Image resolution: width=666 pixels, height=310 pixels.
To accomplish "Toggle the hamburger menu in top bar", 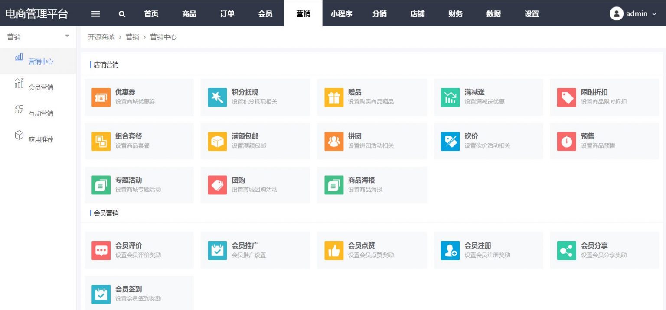I will (96, 14).
